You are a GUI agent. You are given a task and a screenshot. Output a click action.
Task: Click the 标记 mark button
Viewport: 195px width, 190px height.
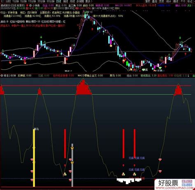pyautogui.click(x=190, y=1)
